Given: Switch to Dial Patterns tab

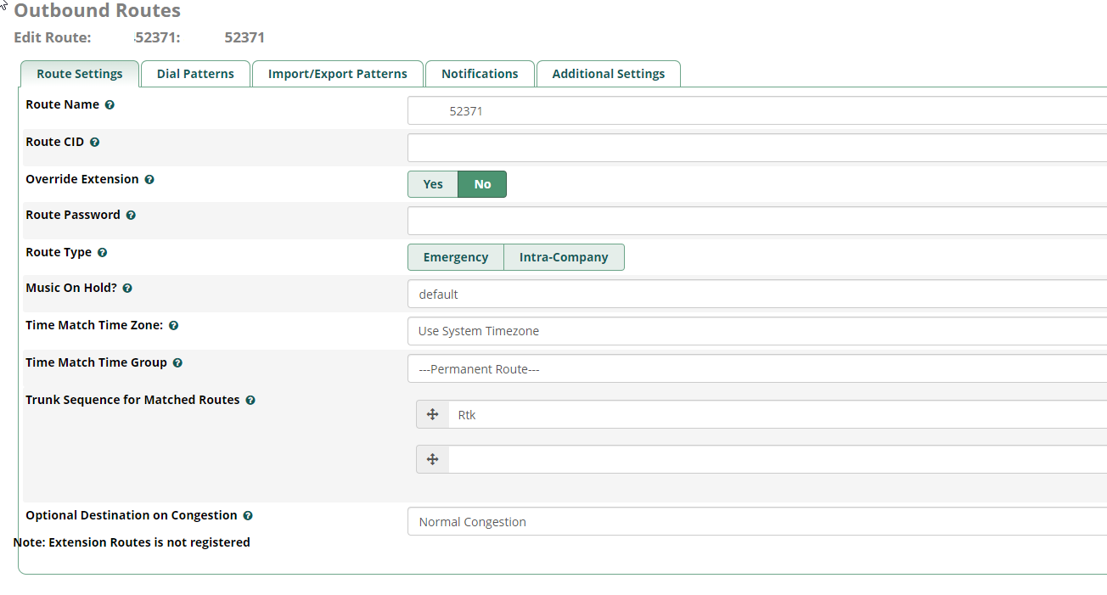Looking at the screenshot, I should point(195,74).
